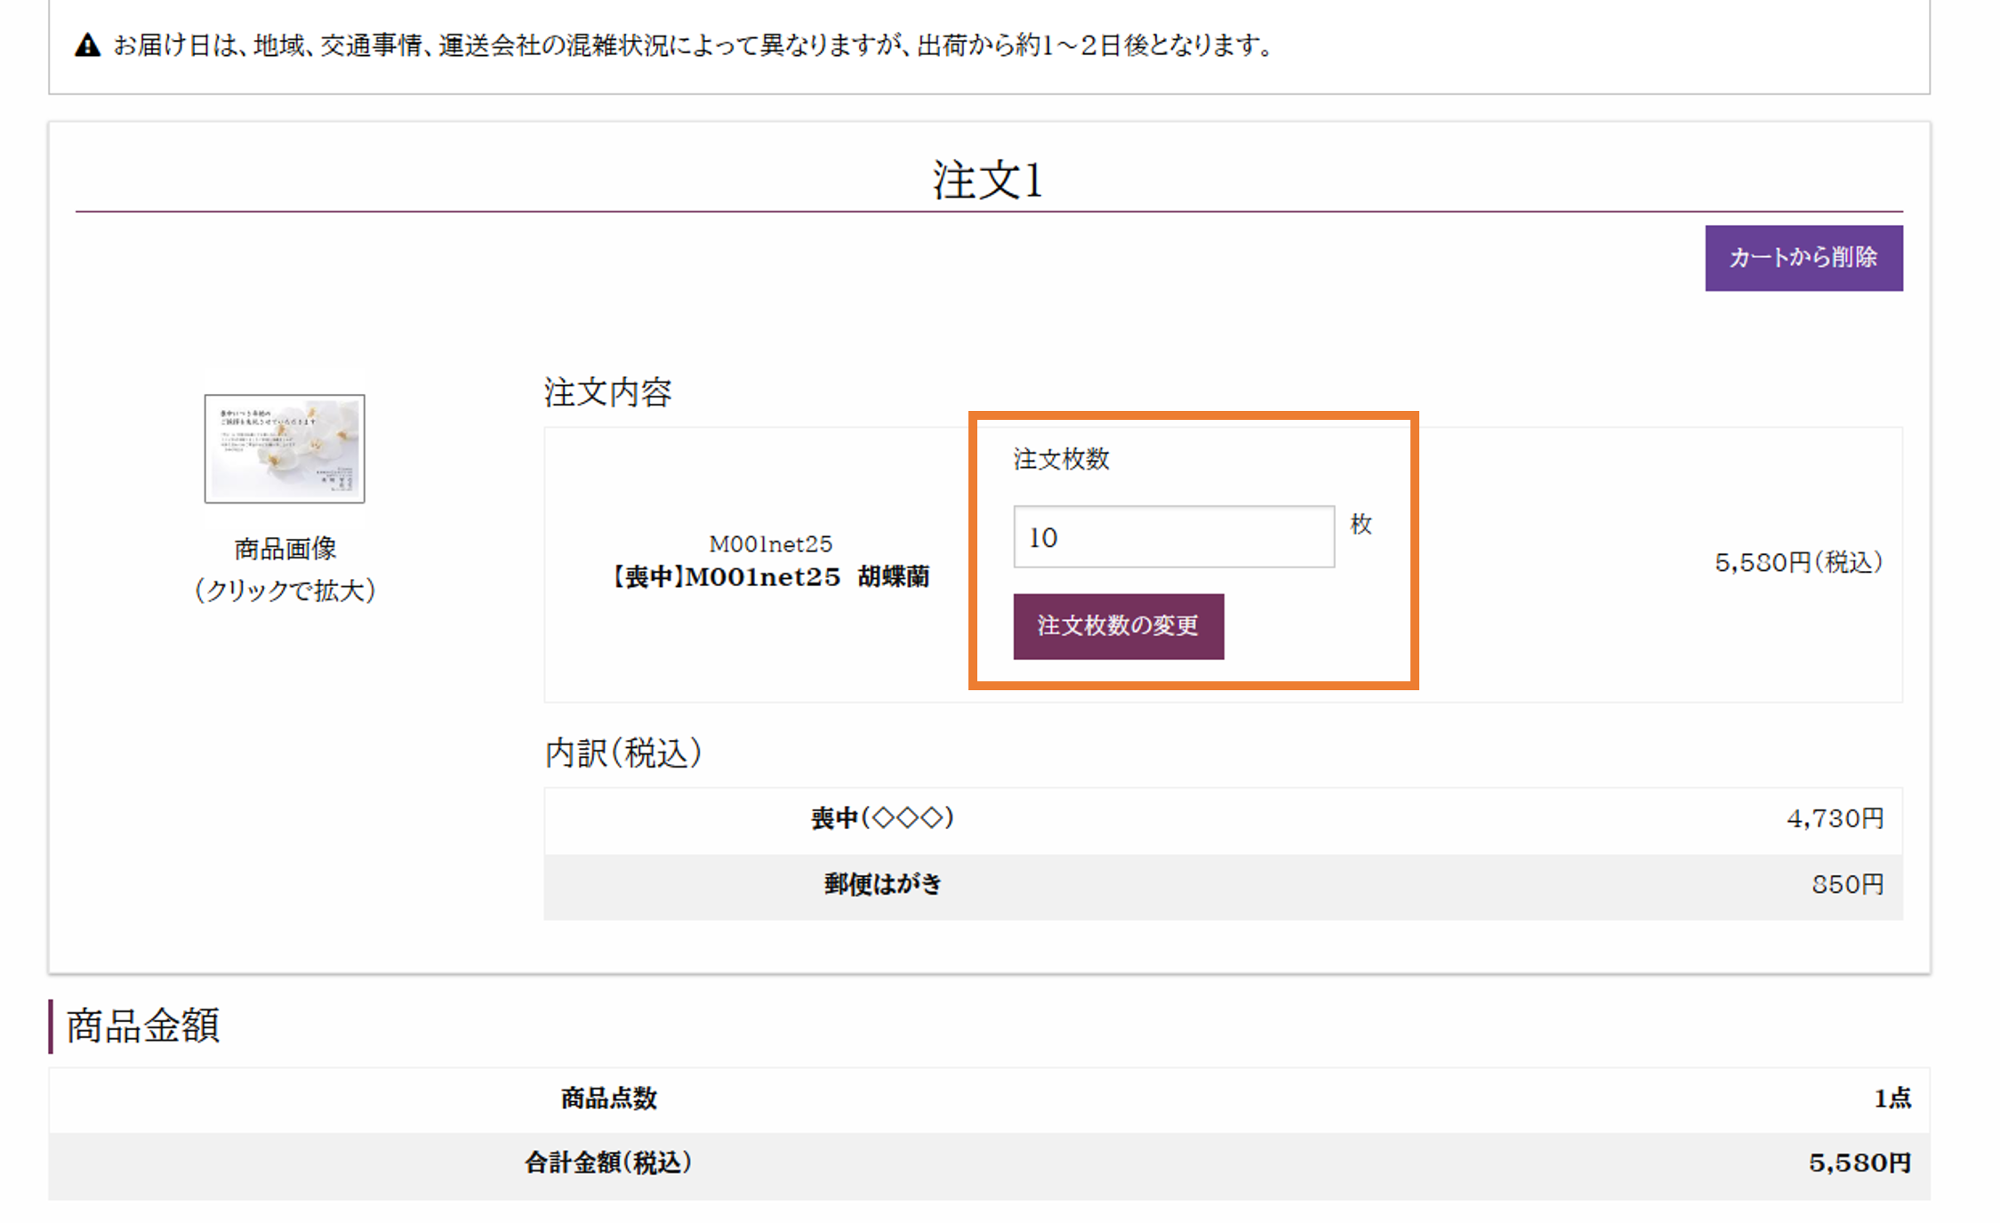Click the order quantity input showing 10
2000x1223 pixels.
pyautogui.click(x=1173, y=536)
